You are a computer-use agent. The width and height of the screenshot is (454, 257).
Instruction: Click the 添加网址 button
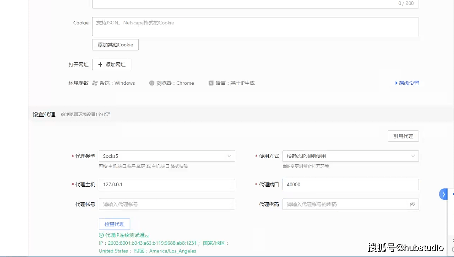pos(111,64)
